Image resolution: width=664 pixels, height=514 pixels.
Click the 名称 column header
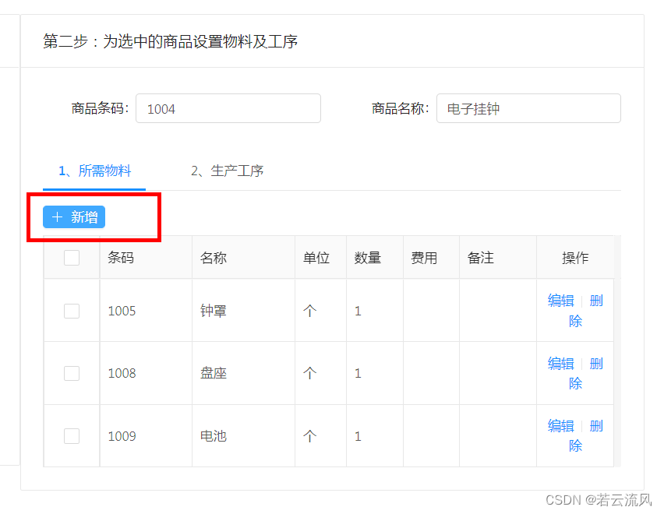point(214,258)
